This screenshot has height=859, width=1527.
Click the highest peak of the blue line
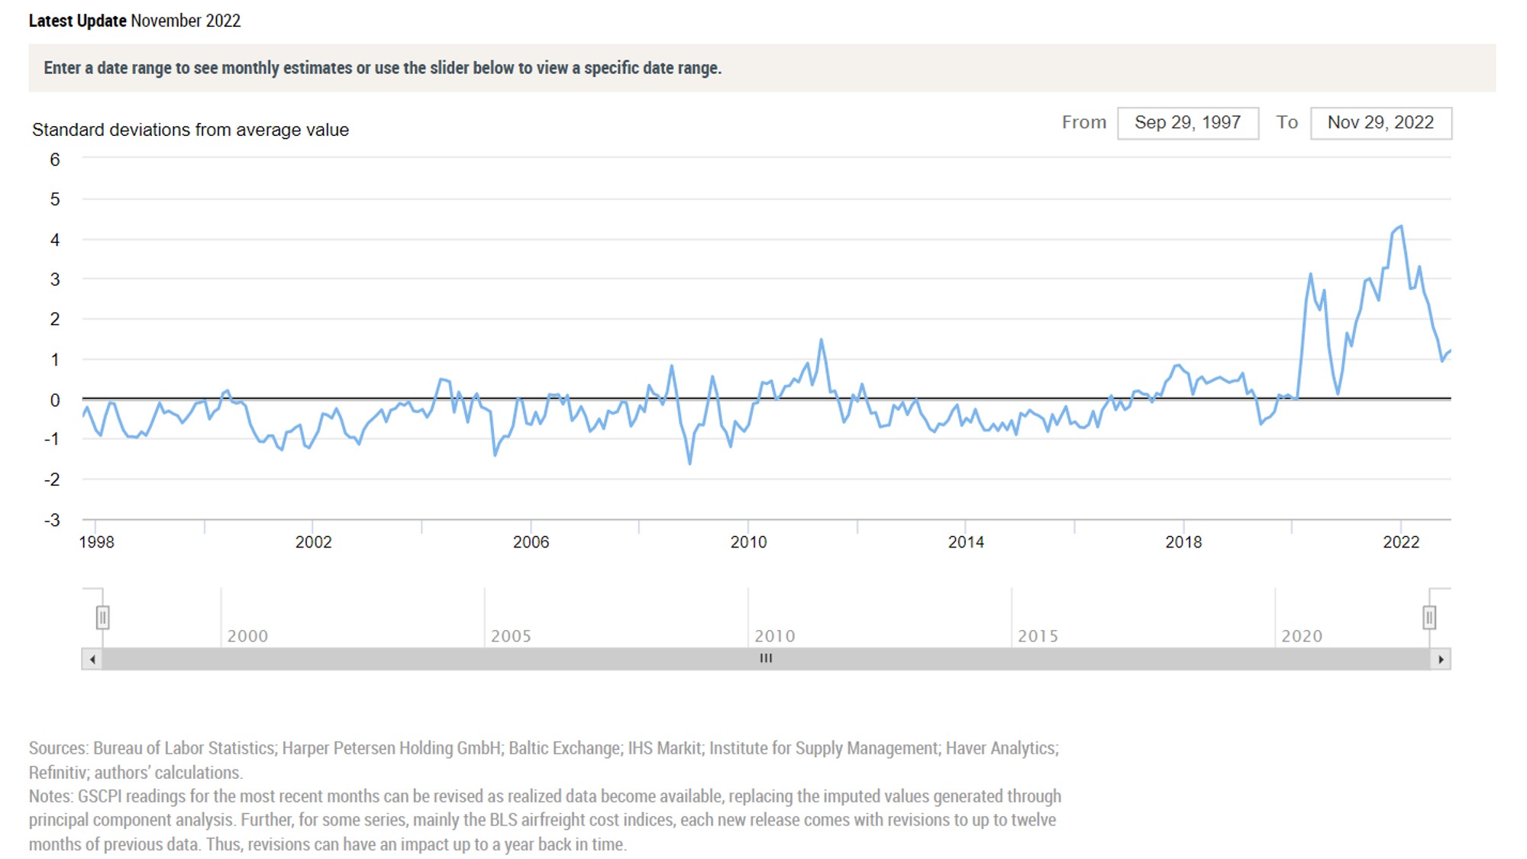pyautogui.click(x=1400, y=227)
